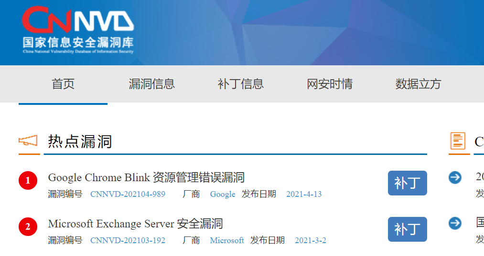Click 补丁 button for Google Chrome Blink

click(x=408, y=183)
